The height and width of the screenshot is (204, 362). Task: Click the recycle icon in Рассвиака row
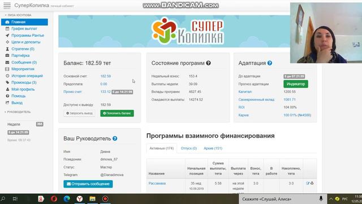[312, 183]
